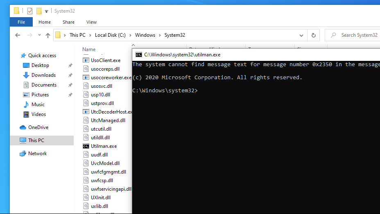
Task: Switch to the Share ribbon tab
Action: click(68, 22)
